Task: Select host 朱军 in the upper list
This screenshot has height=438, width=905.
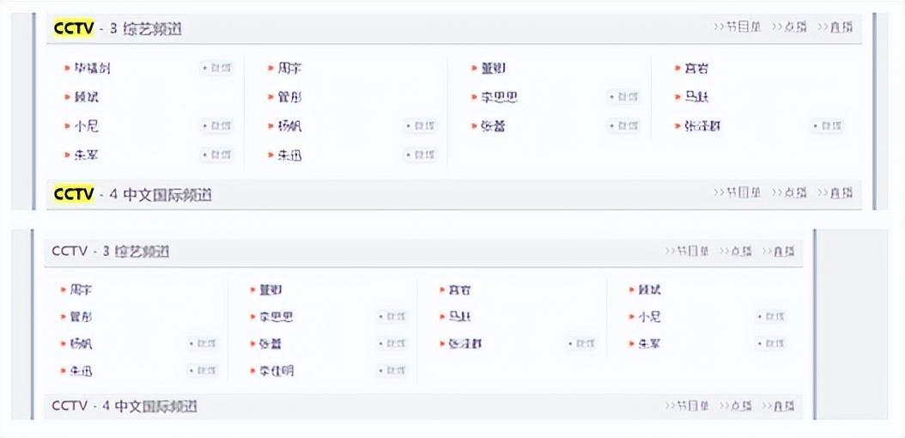Action: tap(86, 155)
